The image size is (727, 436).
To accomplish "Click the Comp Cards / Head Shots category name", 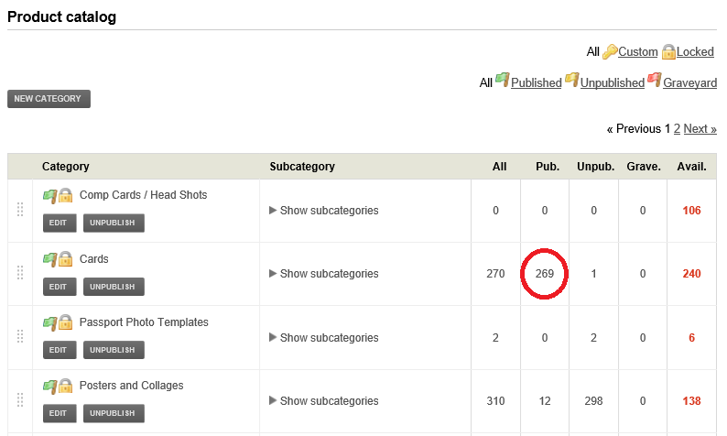I will (143, 195).
